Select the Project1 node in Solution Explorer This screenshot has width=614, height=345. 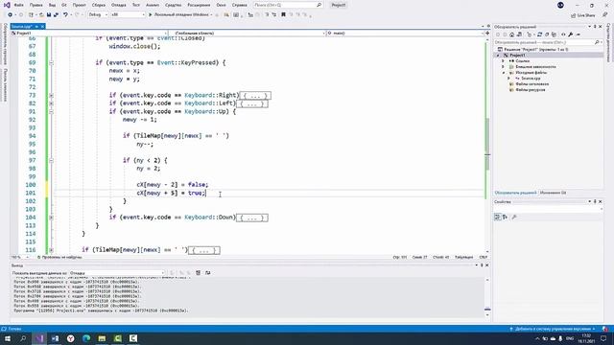click(x=517, y=56)
